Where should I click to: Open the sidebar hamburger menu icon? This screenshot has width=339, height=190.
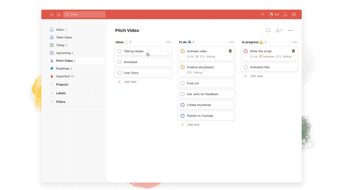click(52, 14)
